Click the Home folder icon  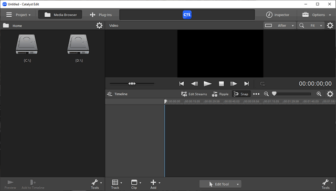tap(6, 26)
